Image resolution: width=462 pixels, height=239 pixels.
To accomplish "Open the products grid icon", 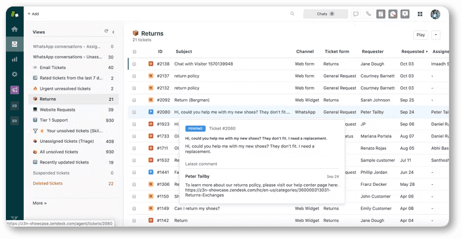I will 420,14.
